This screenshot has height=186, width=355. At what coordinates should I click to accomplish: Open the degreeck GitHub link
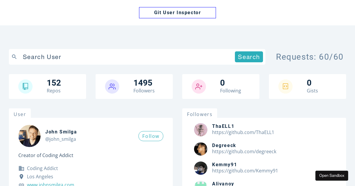coord(244,151)
